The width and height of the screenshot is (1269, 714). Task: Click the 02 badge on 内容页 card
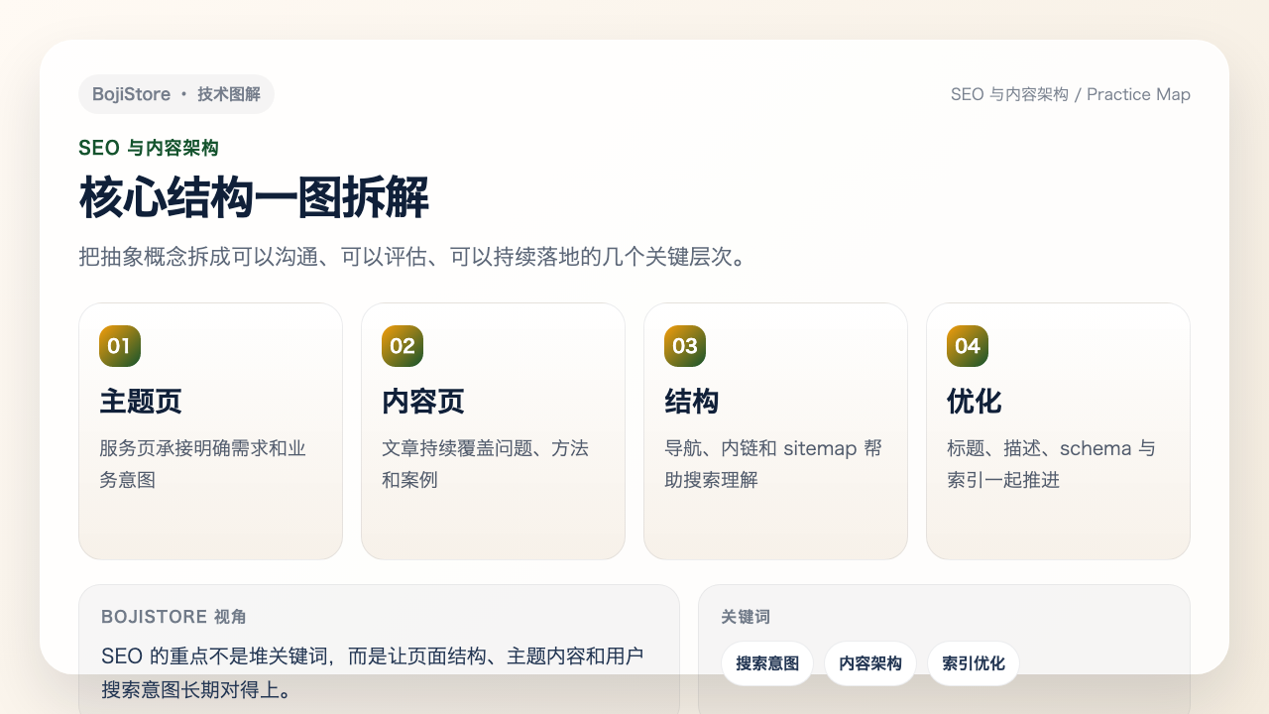pyautogui.click(x=402, y=346)
